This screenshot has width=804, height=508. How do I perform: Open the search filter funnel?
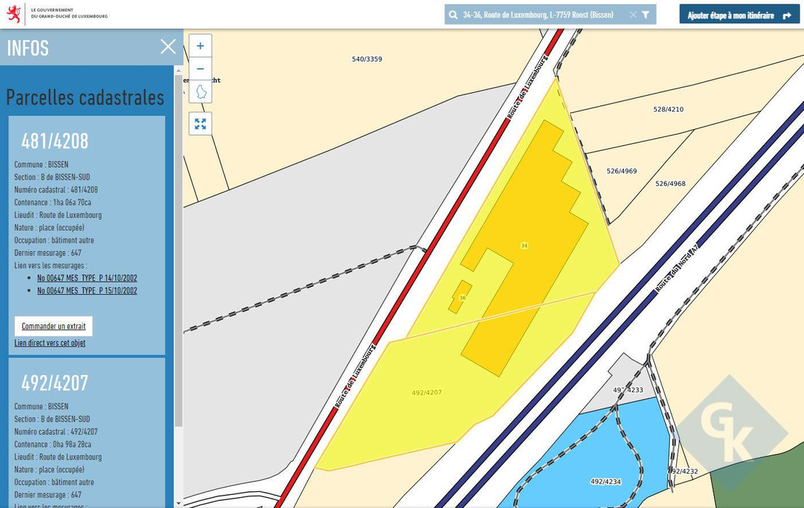(x=646, y=15)
